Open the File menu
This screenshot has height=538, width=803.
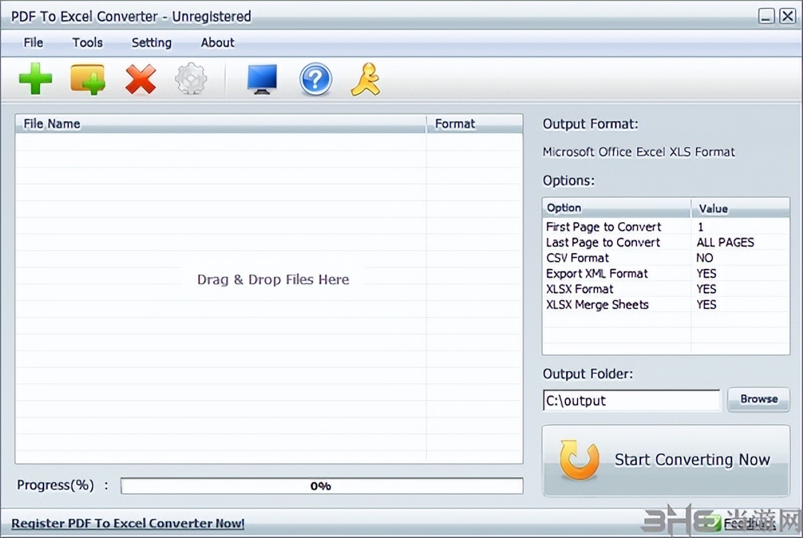(33, 42)
